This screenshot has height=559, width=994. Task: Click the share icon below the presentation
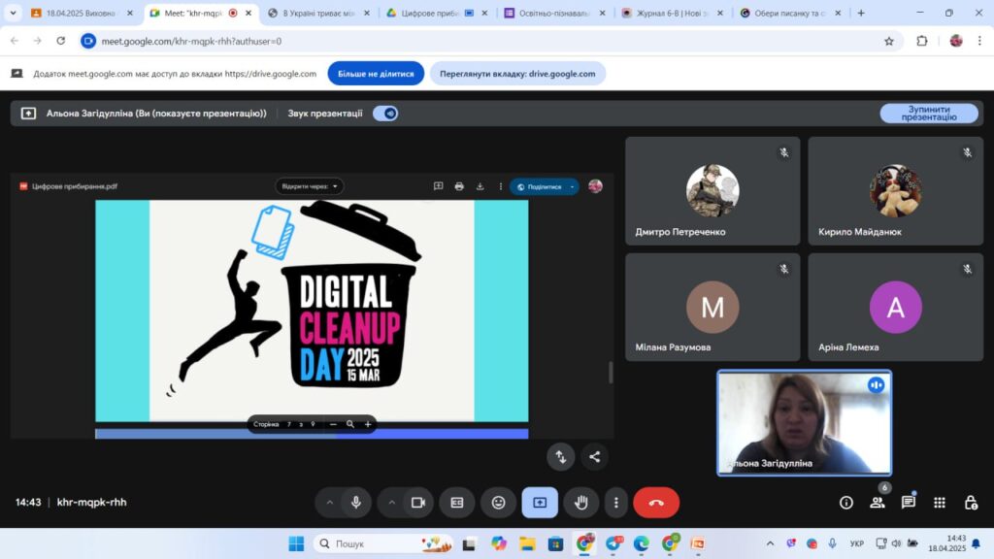595,457
